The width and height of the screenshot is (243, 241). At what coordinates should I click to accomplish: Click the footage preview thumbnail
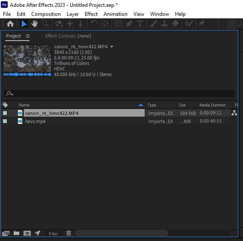coord(27,61)
